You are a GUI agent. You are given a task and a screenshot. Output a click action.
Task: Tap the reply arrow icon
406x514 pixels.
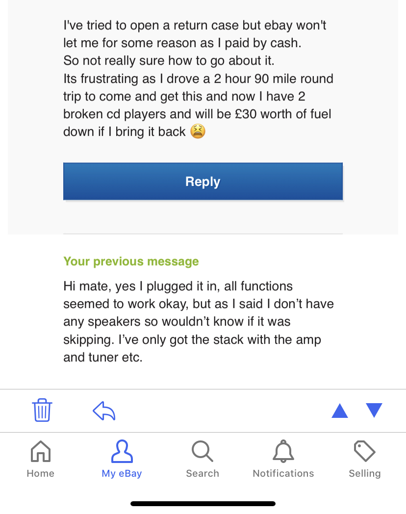(x=104, y=411)
